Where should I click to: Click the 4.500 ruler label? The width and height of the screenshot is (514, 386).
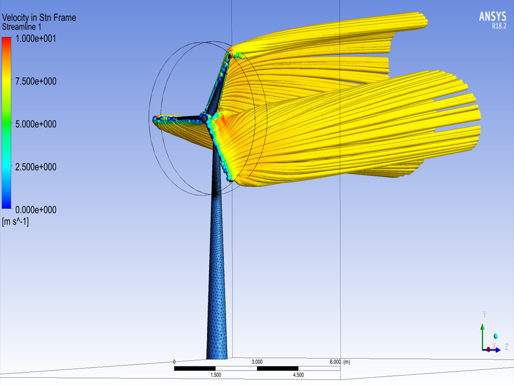(x=298, y=375)
